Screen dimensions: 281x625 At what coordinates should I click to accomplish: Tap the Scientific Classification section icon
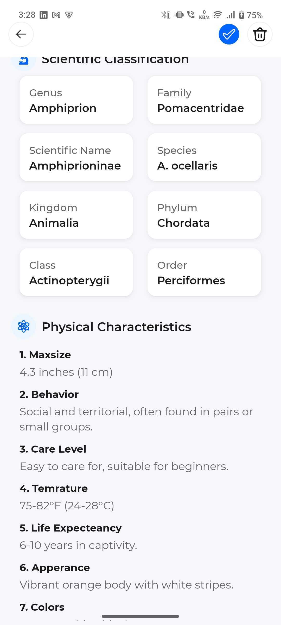[x=24, y=61]
